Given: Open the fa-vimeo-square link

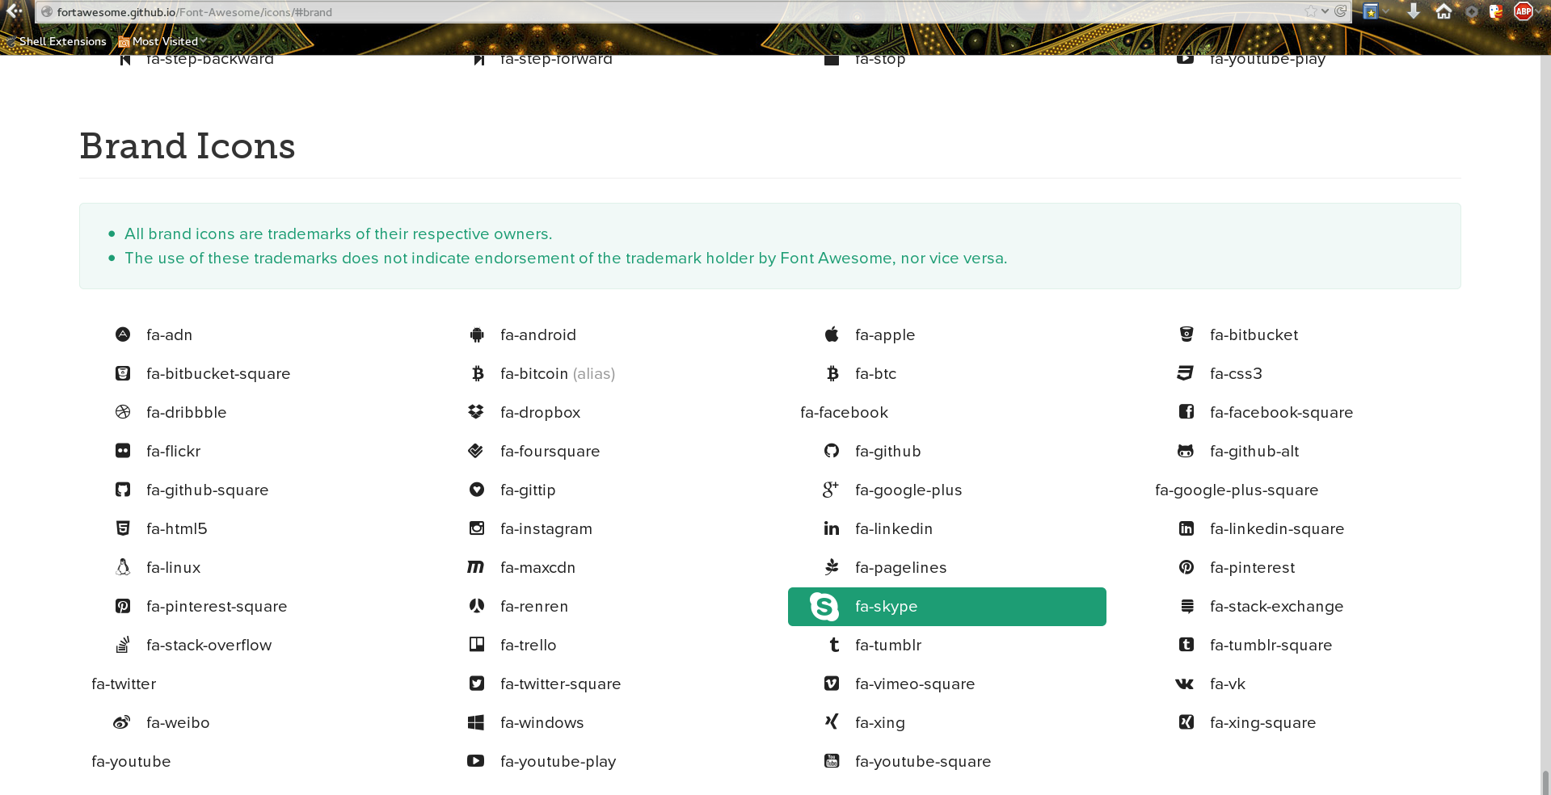Looking at the screenshot, I should pos(915,684).
